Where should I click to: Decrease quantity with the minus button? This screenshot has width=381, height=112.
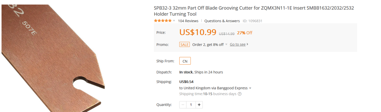183,105
